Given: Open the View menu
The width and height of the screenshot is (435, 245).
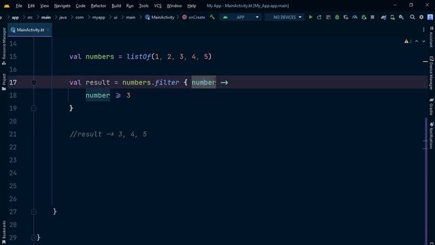Looking at the screenshot, I should point(44,6).
